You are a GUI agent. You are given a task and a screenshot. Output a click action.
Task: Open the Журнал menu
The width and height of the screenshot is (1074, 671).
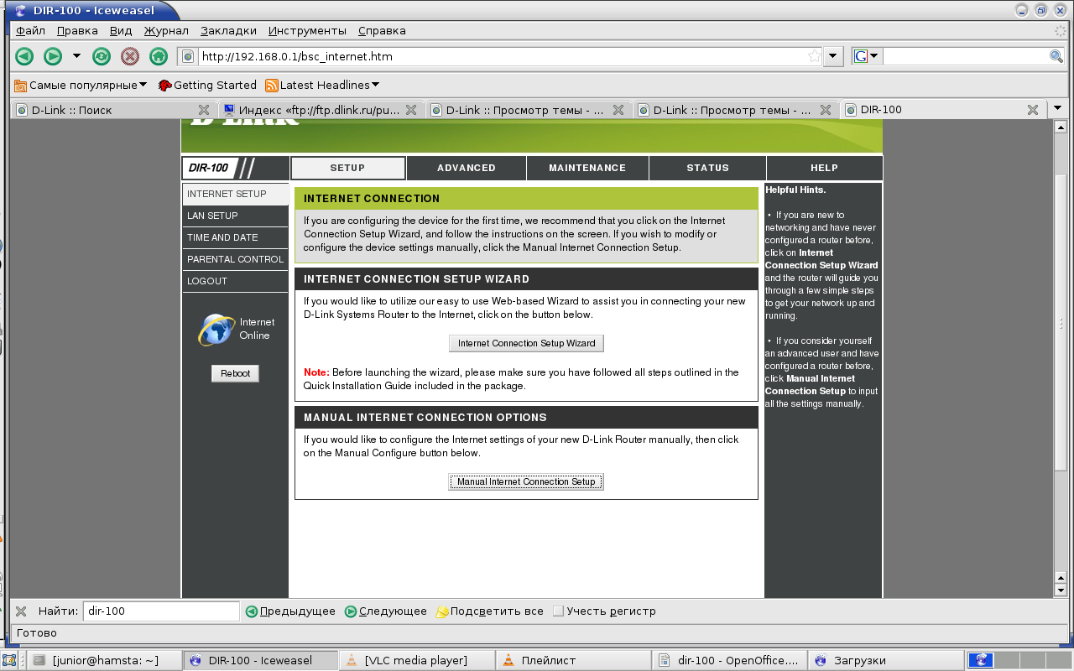(166, 30)
